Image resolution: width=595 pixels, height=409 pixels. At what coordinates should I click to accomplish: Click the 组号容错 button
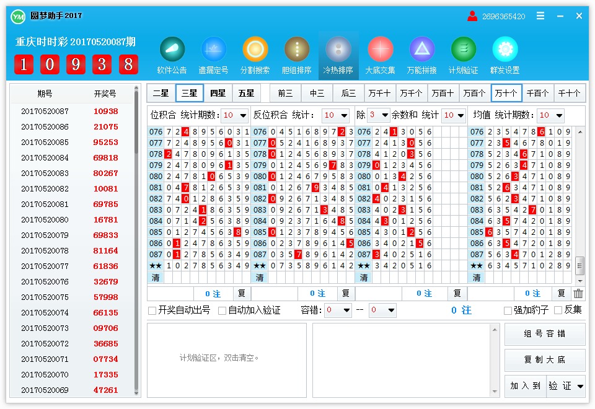(544, 334)
